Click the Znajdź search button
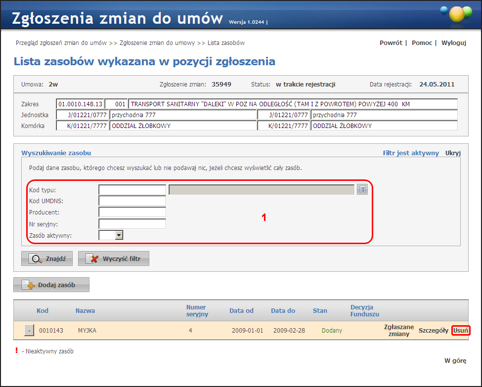This screenshot has width=482, height=387. (x=47, y=258)
